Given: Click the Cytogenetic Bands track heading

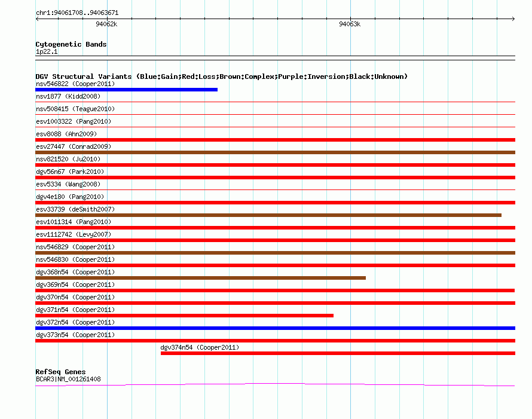Looking at the screenshot, I should tap(71, 44).
